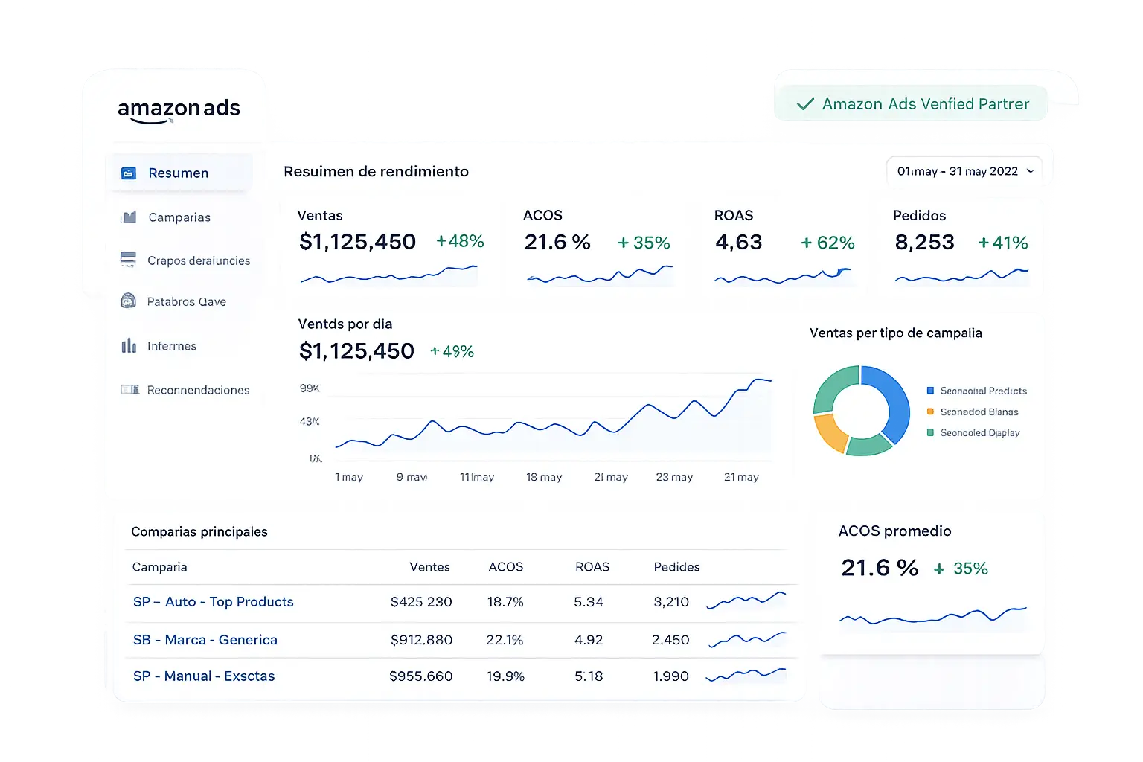
Task: Click the Camparias chart icon
Action: (129, 217)
